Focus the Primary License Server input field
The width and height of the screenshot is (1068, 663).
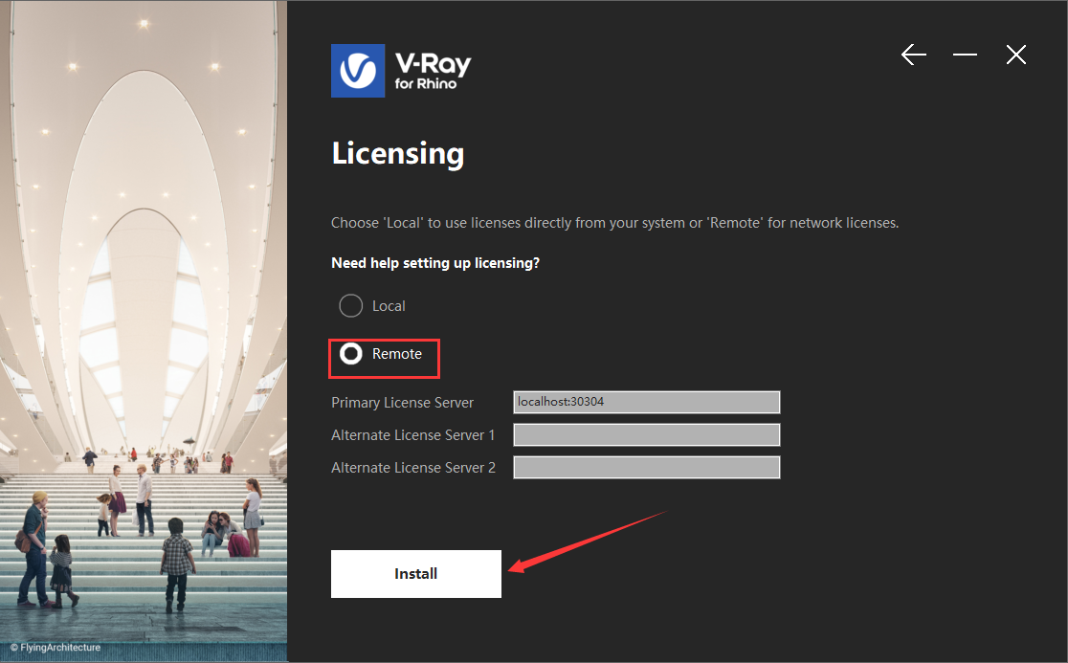646,402
